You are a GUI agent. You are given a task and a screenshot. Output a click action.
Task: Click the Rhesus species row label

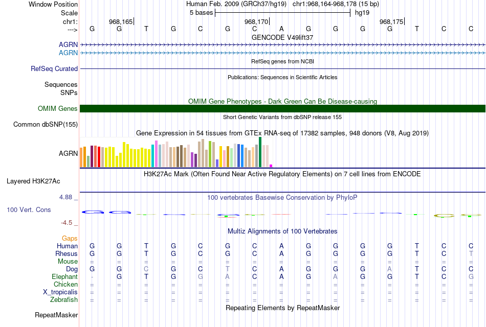(x=67, y=253)
